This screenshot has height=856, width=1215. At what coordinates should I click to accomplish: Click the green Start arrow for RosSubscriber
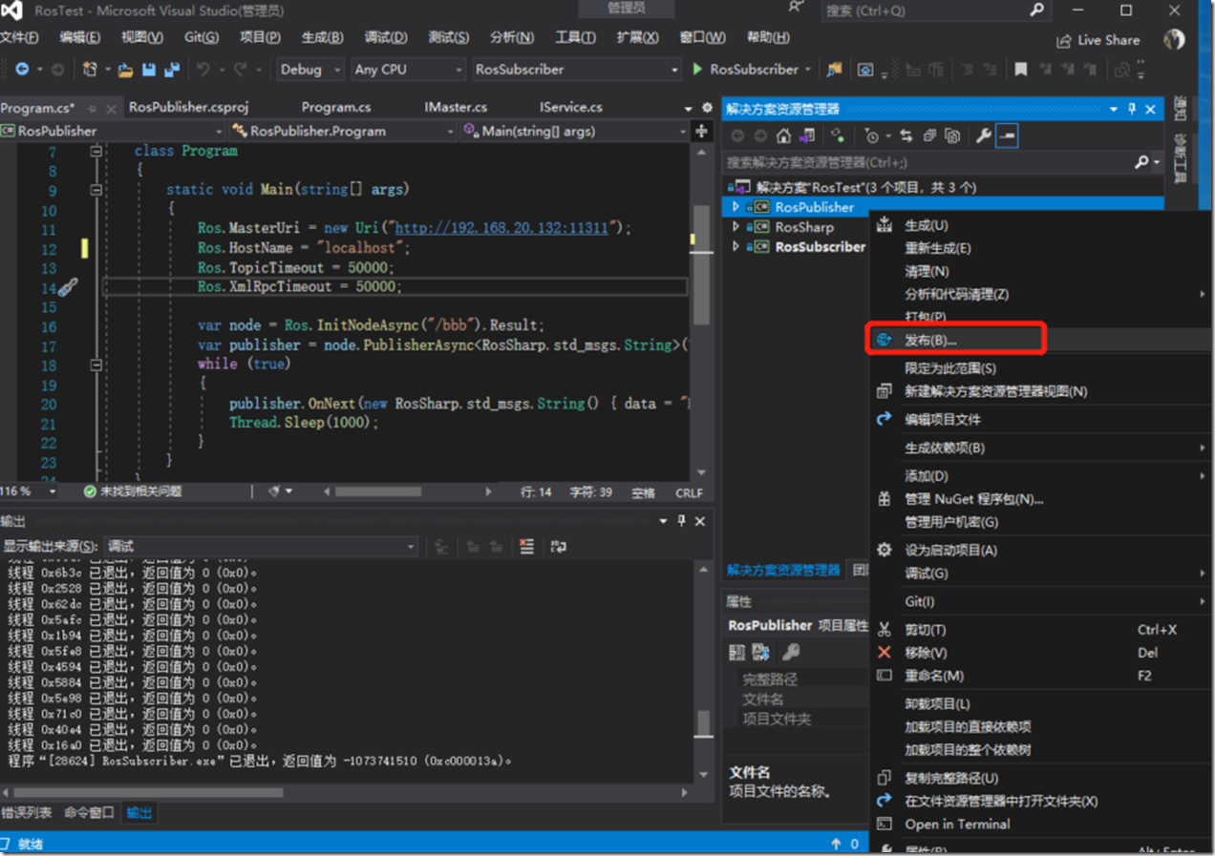(x=698, y=70)
